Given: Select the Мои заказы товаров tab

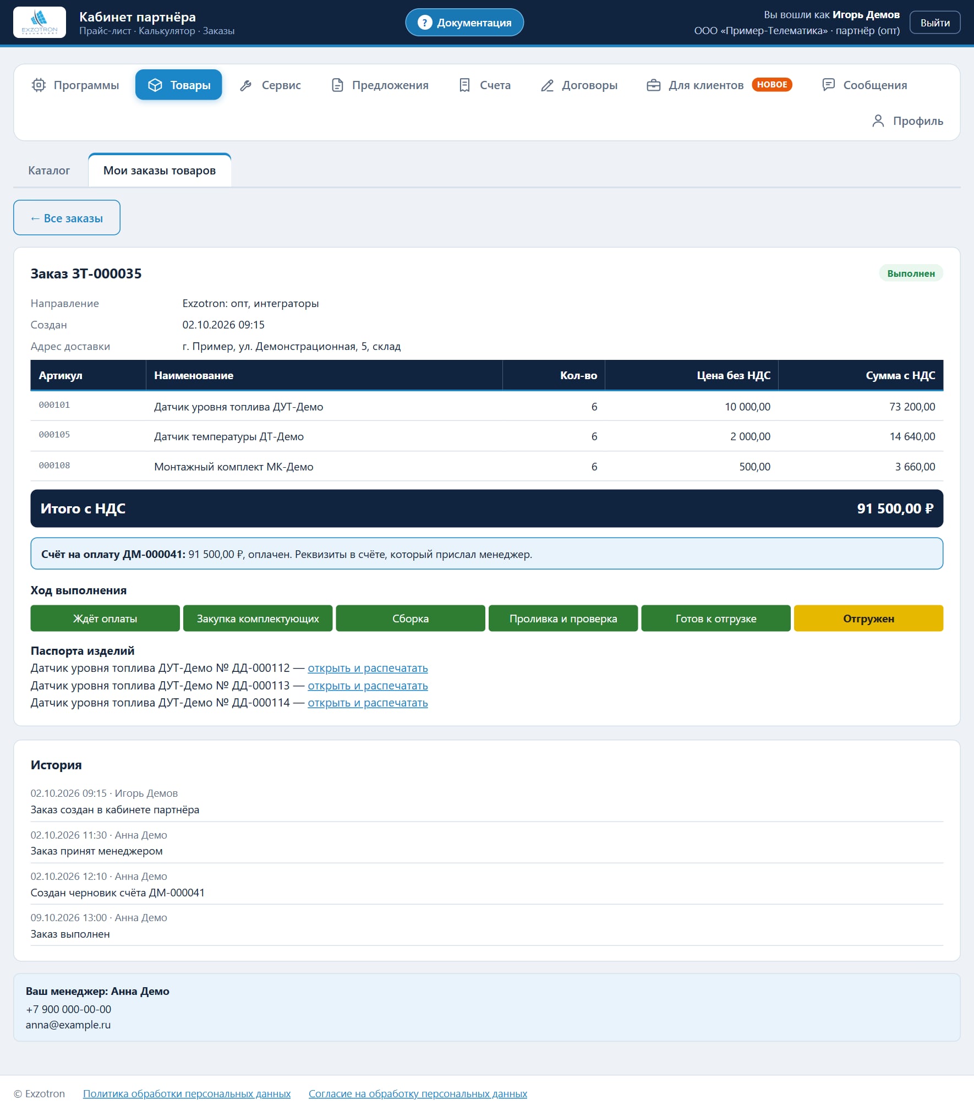Looking at the screenshot, I should (x=160, y=171).
